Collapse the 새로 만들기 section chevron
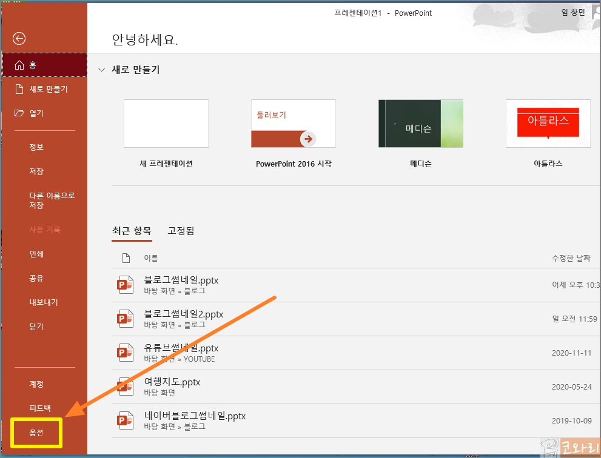Viewport: 601px width, 458px height. point(101,70)
